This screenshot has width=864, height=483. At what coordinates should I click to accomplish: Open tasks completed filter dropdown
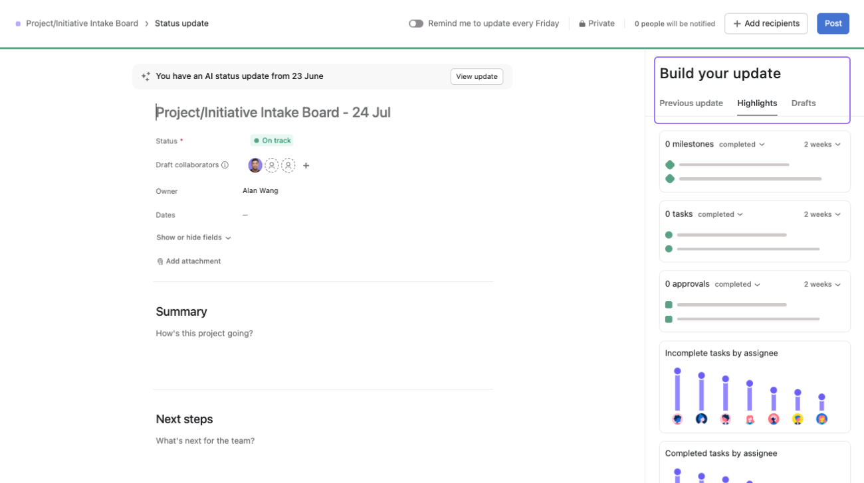pyautogui.click(x=720, y=214)
